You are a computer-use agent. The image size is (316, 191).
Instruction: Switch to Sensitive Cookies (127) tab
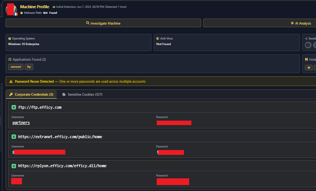(x=82, y=94)
